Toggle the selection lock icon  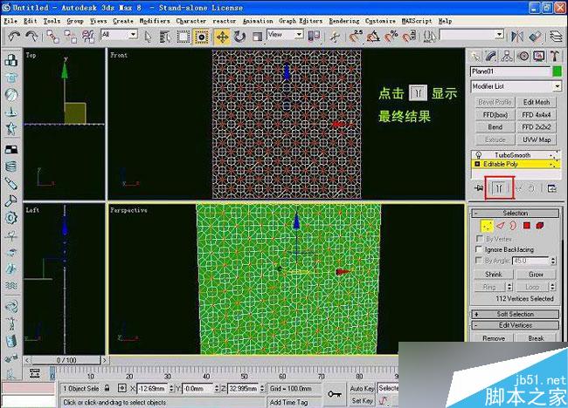click(x=107, y=388)
